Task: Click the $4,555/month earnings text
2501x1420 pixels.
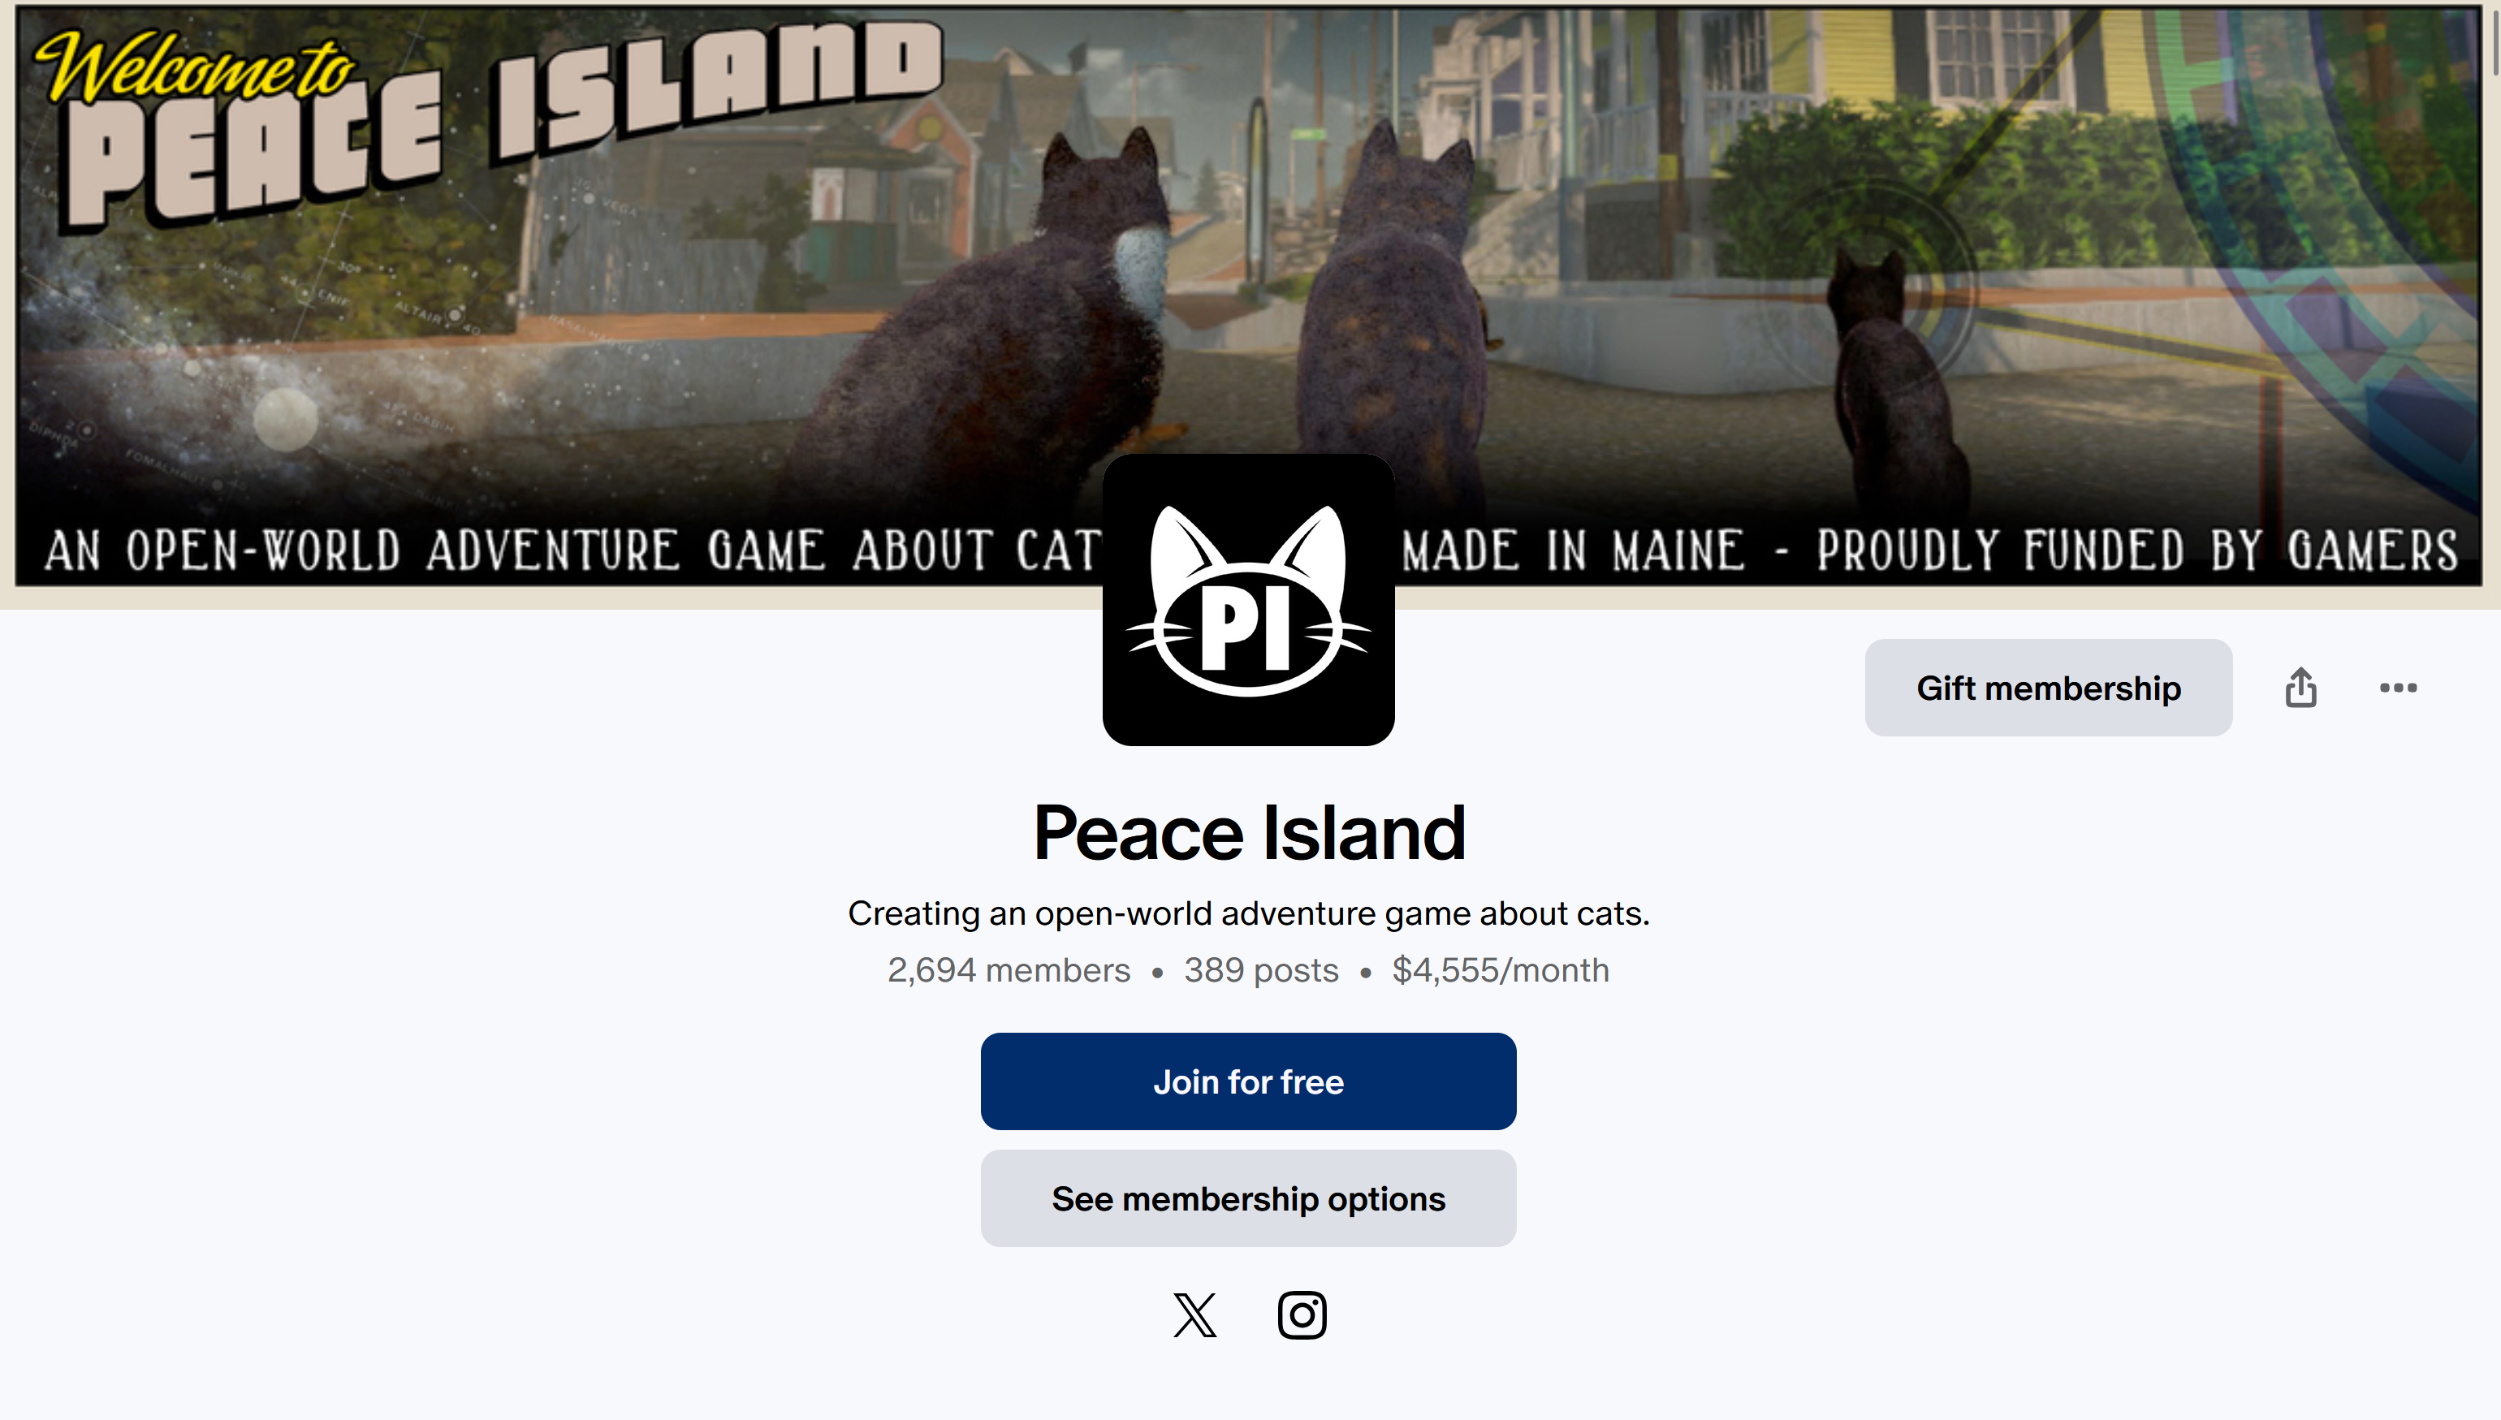Action: coord(1501,970)
